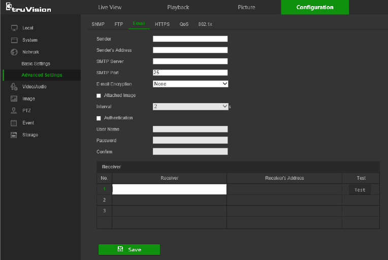Open Video/Audio settings in sidebar

click(x=35, y=87)
